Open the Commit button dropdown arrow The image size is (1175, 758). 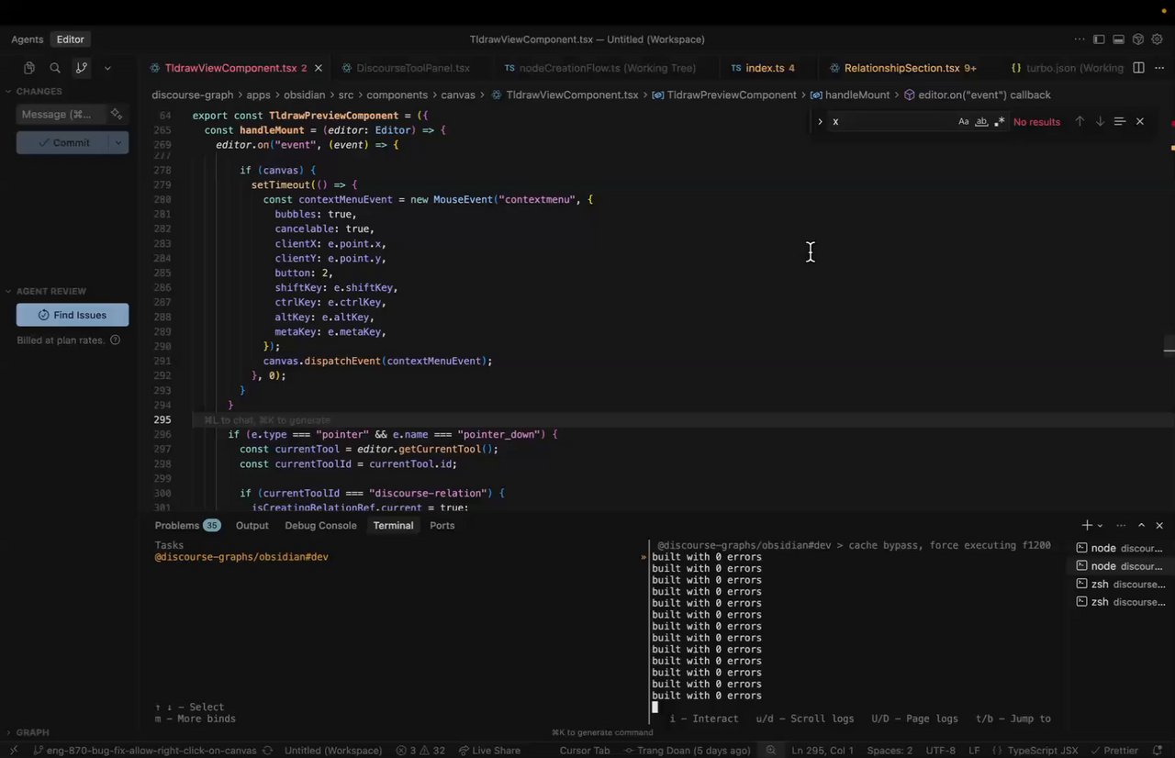point(118,142)
